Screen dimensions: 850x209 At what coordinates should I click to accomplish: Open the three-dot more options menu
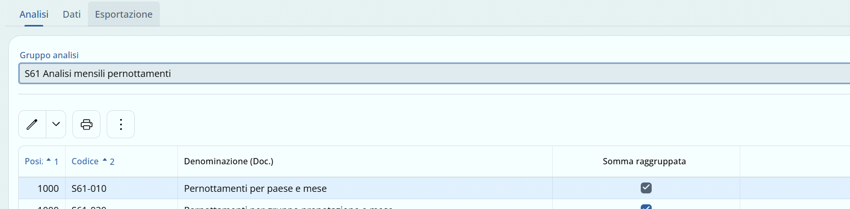point(121,124)
